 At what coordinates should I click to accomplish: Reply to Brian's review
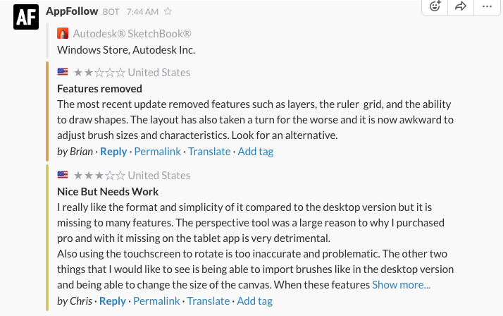(113, 151)
